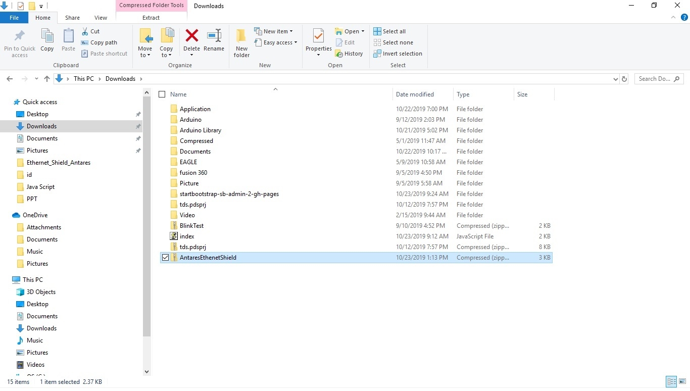Expand the address bar history dropdown
690x391 pixels.
(x=615, y=79)
